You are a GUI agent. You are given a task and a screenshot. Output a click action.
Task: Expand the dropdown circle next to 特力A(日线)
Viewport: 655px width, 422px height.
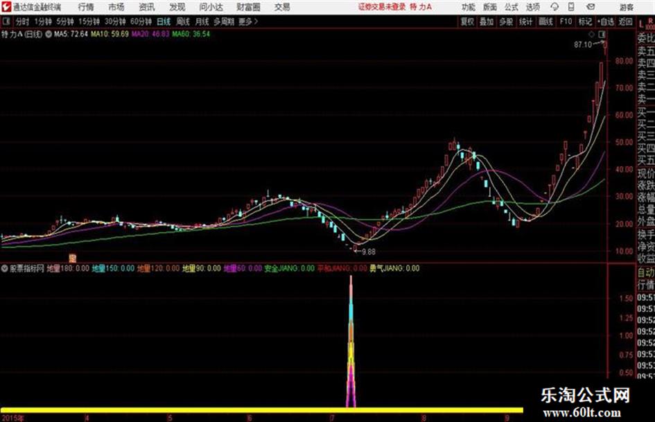pos(49,34)
